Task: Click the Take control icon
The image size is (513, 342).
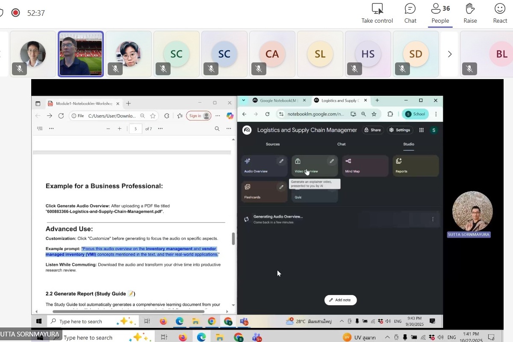Action: click(377, 9)
